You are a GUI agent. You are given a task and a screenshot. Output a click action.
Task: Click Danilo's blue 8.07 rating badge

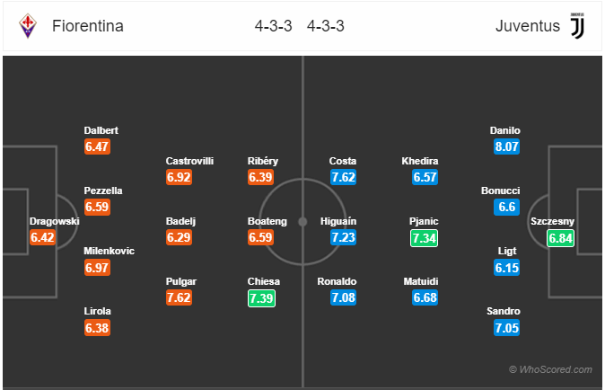[x=506, y=146]
